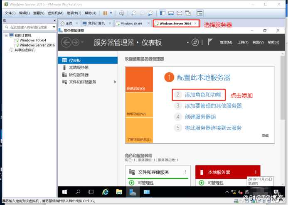Image resolution: width=288 pixels, height=205 pixels.
Task: Click the thumbnail bar toolbar icon
Action: click(x=171, y=13)
